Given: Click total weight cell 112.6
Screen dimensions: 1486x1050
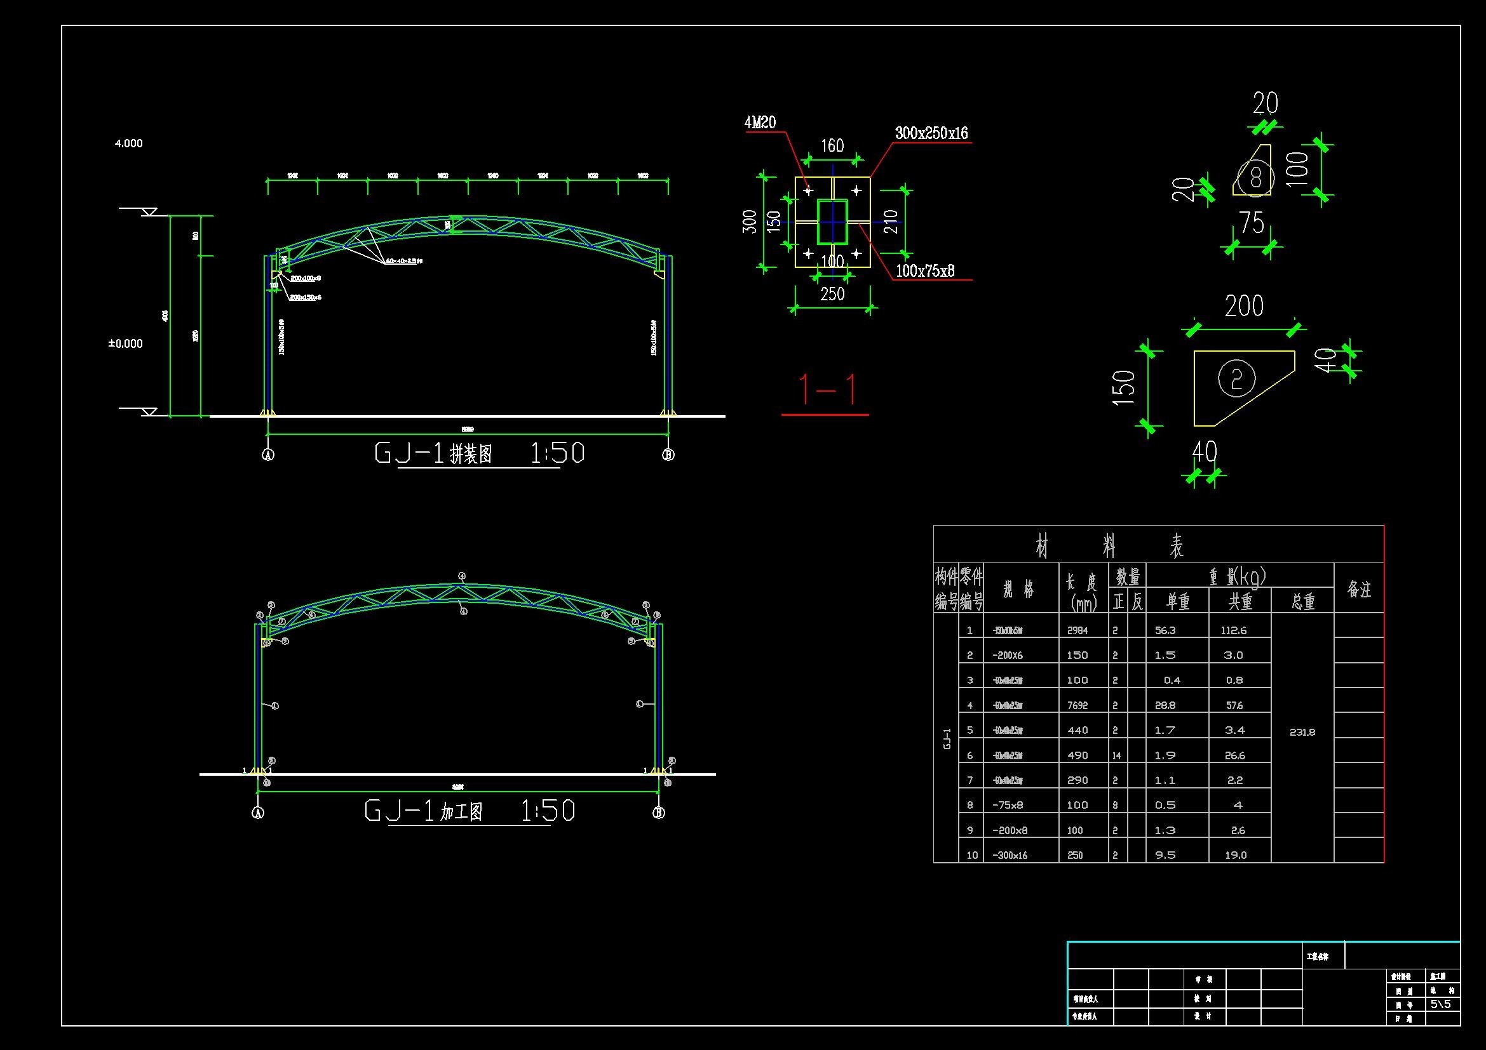Looking at the screenshot, I should click(1234, 630).
